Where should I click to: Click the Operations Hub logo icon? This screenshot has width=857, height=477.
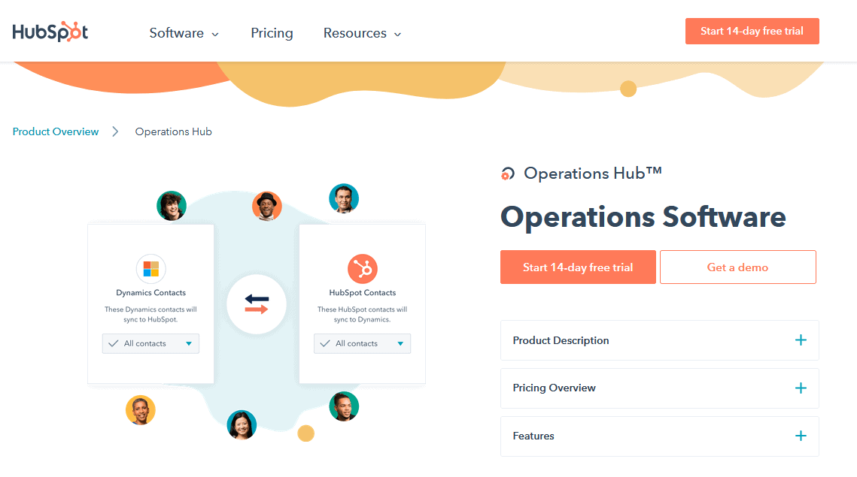point(508,174)
